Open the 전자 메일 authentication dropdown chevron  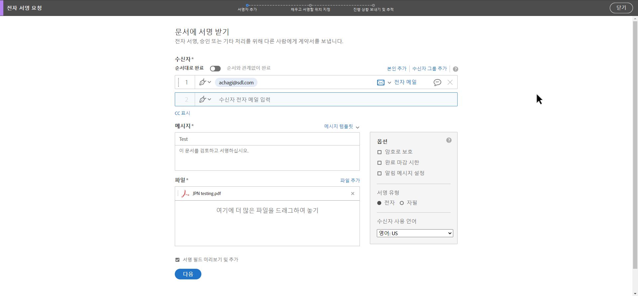coord(389,83)
